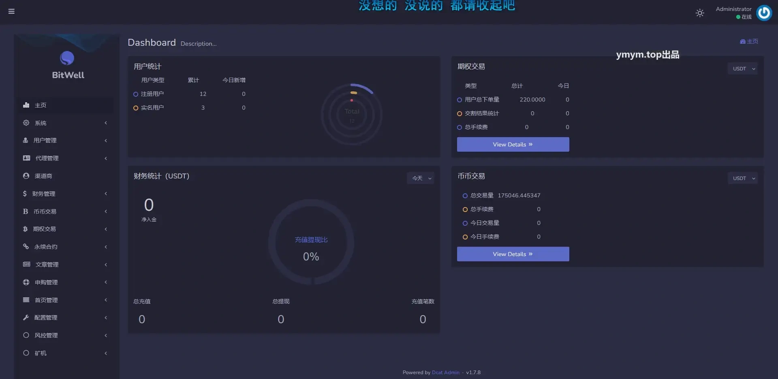Expand the 系统 submenu chevron

click(106, 123)
